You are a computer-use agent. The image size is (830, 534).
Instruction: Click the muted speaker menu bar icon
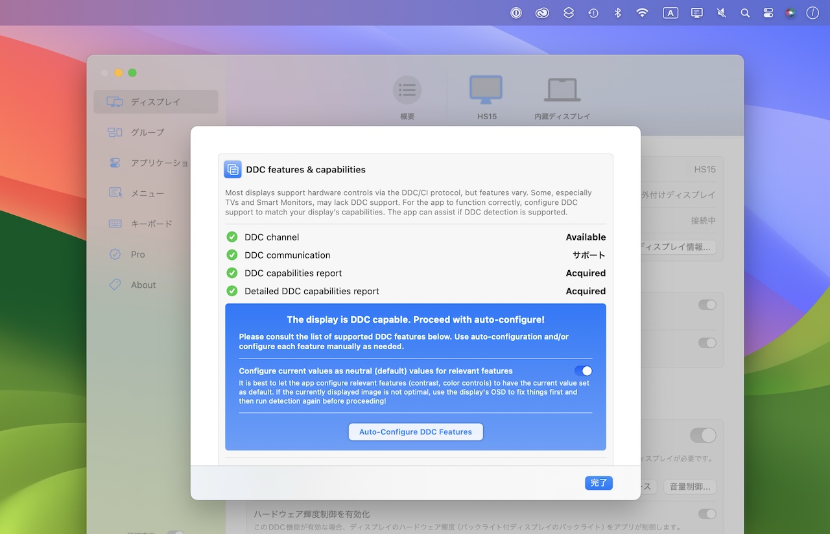pyautogui.click(x=722, y=13)
